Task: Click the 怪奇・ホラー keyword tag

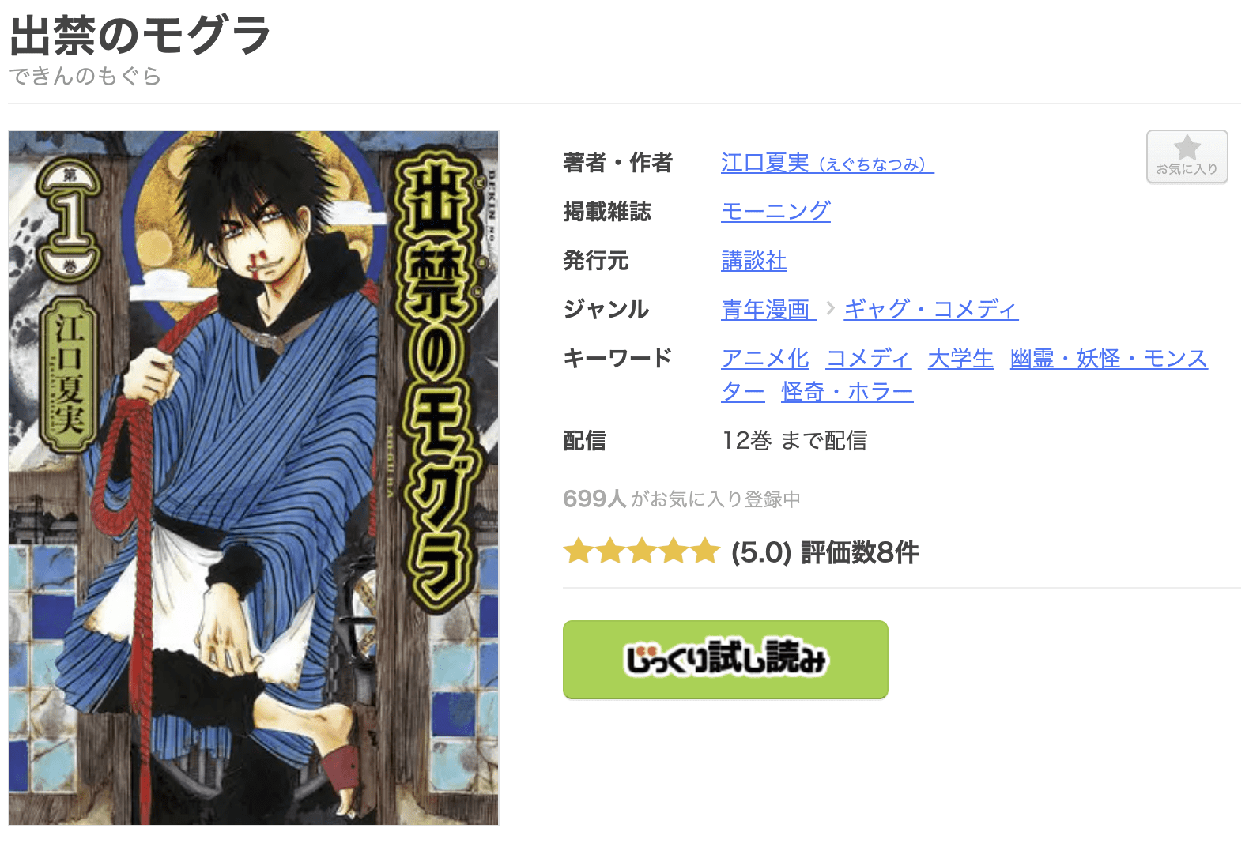Action: [847, 391]
